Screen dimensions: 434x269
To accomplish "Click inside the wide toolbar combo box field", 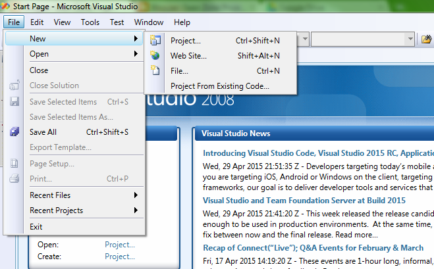I will click(x=359, y=39).
